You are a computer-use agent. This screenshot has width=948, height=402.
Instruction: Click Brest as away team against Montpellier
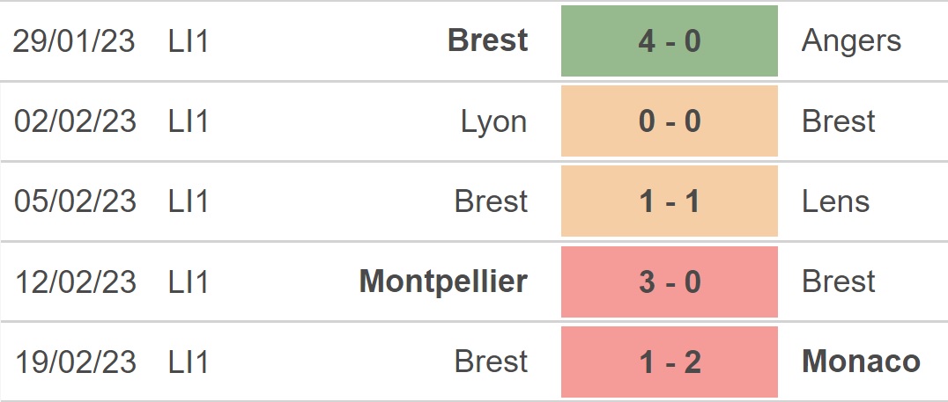[838, 281]
